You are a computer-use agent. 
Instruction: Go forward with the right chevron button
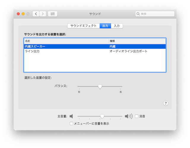coord(43,14)
